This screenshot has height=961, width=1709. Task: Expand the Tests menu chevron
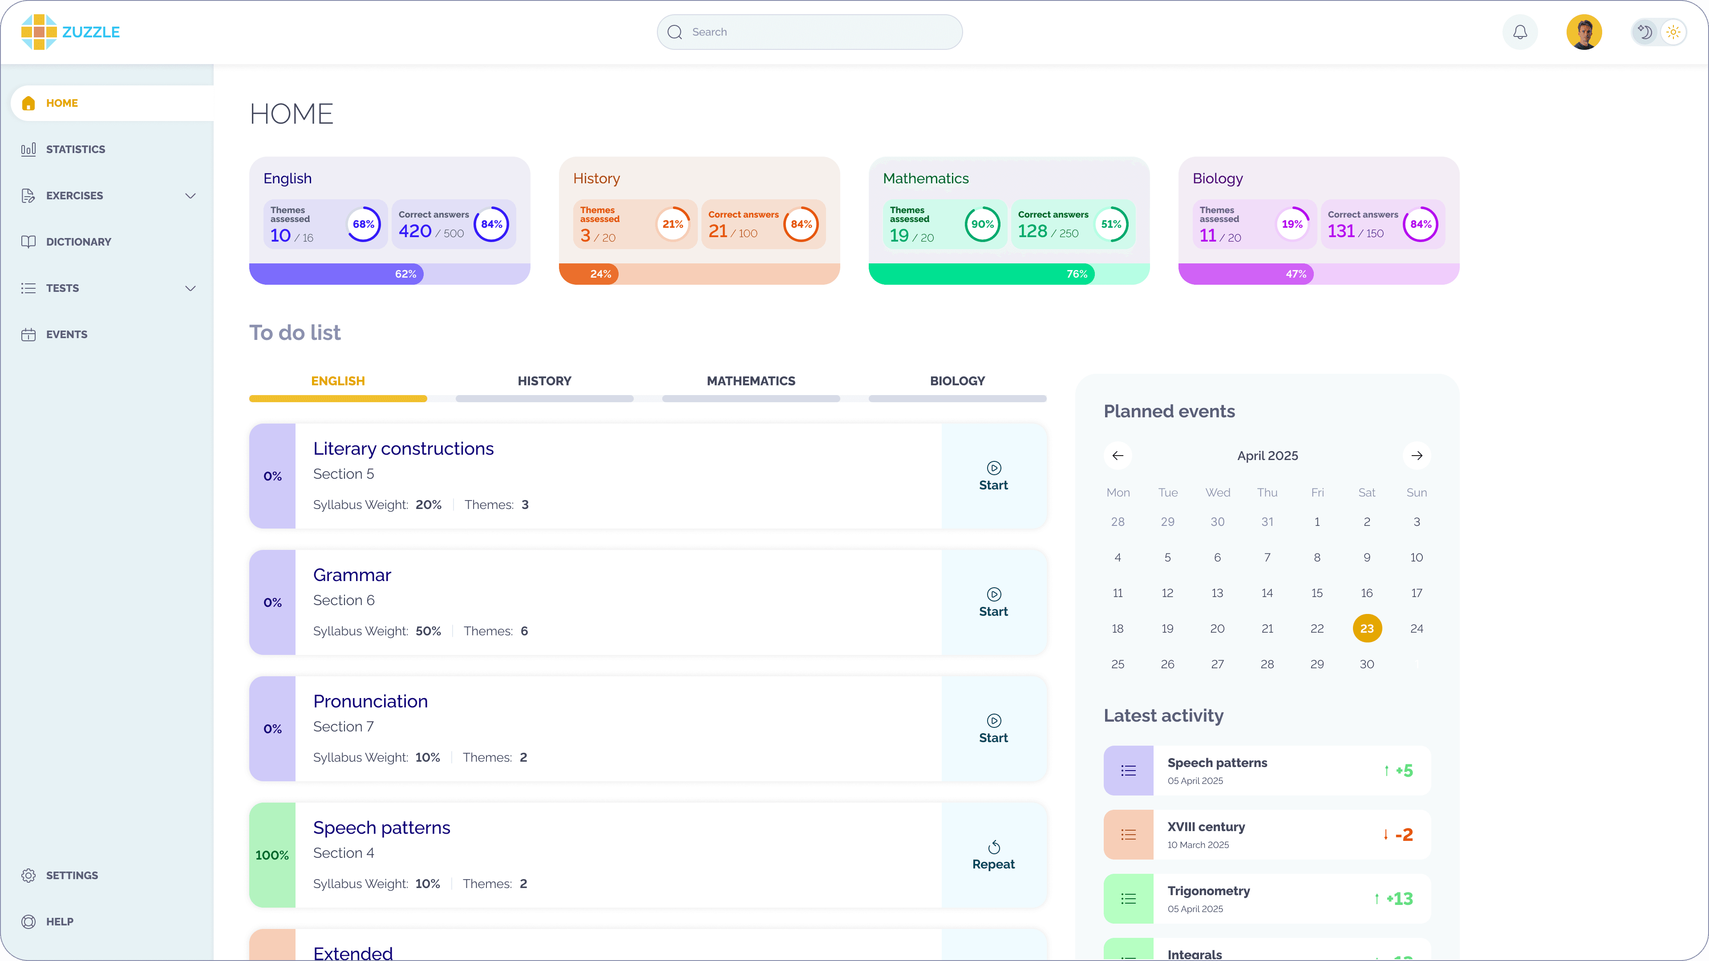[190, 288]
